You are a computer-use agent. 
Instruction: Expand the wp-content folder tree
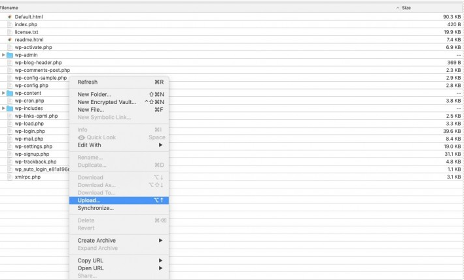click(3, 93)
